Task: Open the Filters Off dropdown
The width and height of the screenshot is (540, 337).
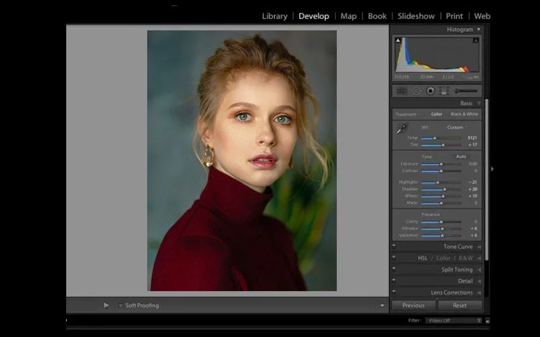Action: (x=452, y=321)
